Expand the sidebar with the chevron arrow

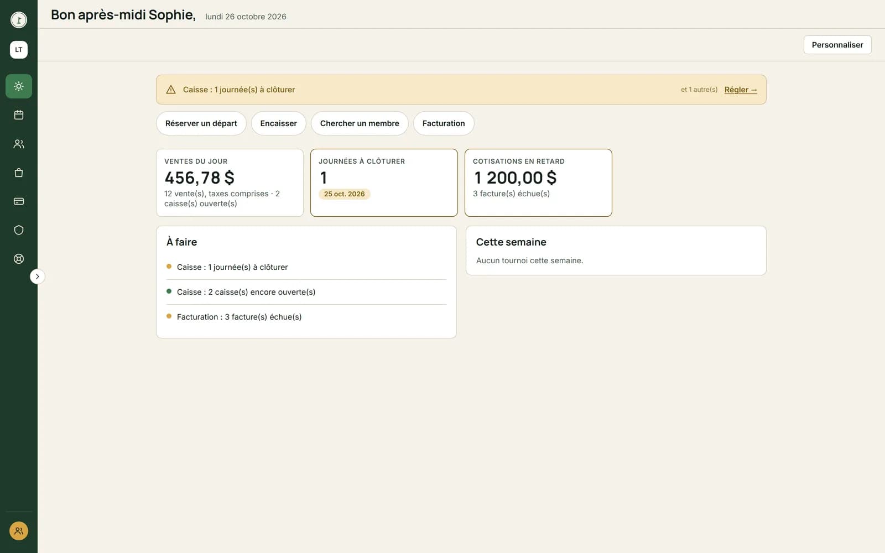pos(37,276)
